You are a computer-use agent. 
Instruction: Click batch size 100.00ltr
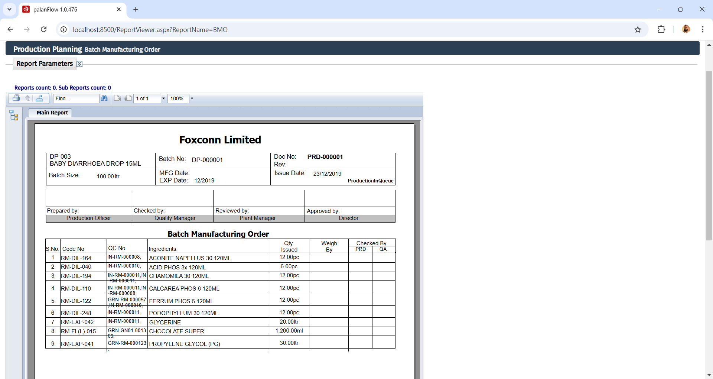click(108, 176)
